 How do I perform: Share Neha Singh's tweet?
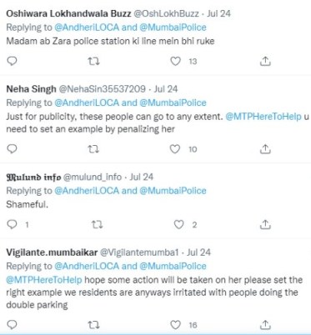coord(265,149)
